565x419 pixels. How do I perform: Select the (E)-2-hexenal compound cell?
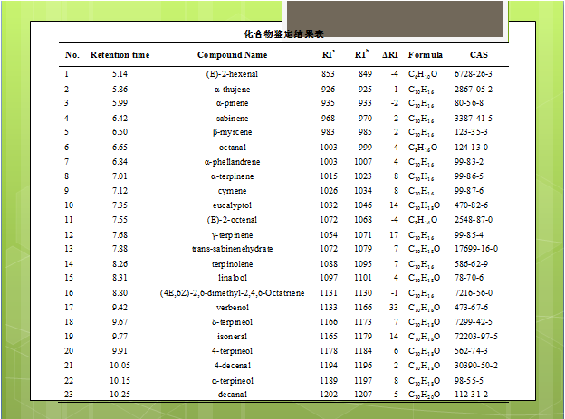(x=232, y=74)
